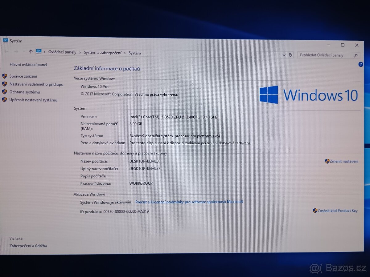Open the recent locations dropdown by the address bar

point(284,55)
